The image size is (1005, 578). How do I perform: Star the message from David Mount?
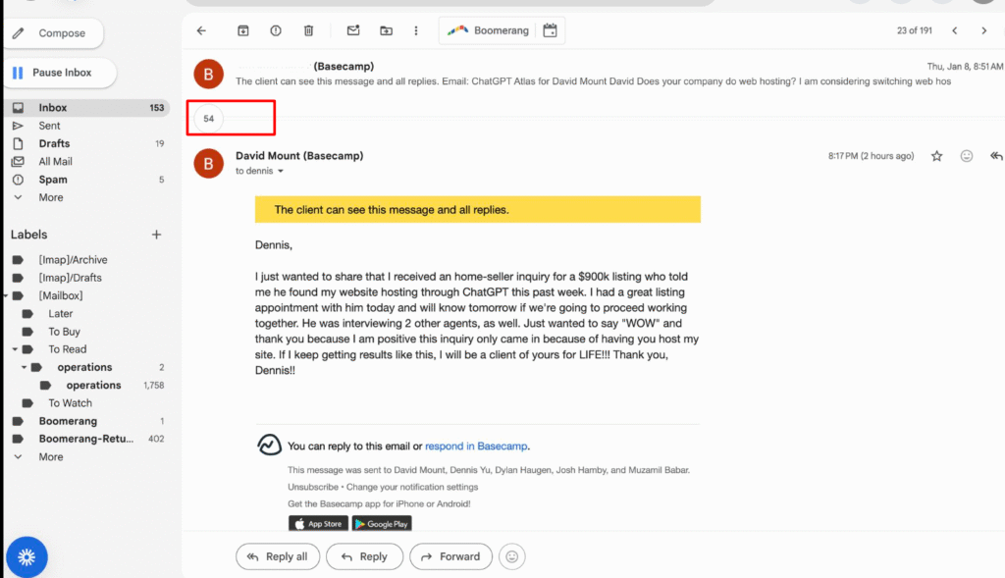pos(937,156)
